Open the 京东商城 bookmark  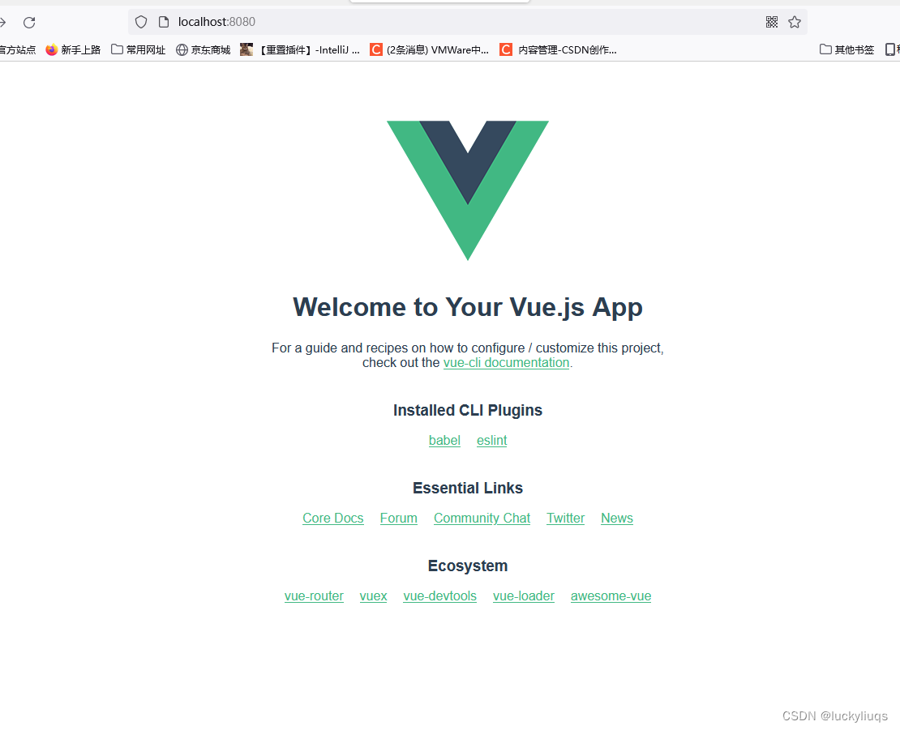point(202,49)
